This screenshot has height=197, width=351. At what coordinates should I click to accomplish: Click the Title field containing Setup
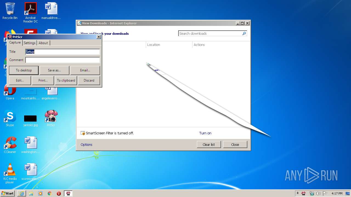pos(63,52)
